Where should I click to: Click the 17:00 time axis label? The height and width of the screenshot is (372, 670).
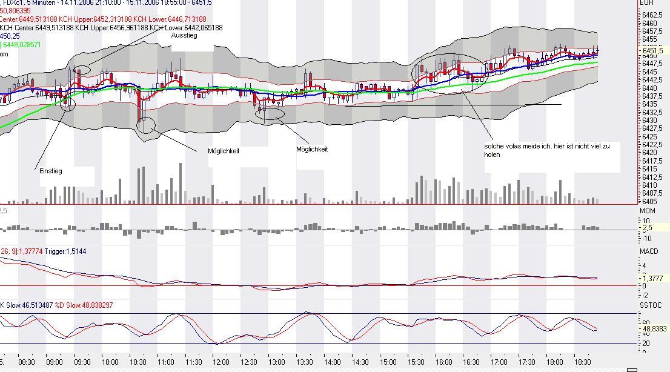click(x=499, y=362)
